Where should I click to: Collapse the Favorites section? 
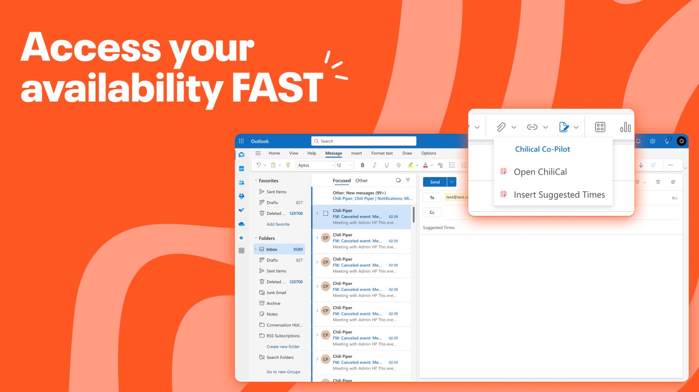(256, 181)
